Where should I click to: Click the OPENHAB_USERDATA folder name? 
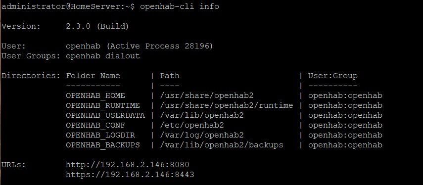(x=105, y=115)
